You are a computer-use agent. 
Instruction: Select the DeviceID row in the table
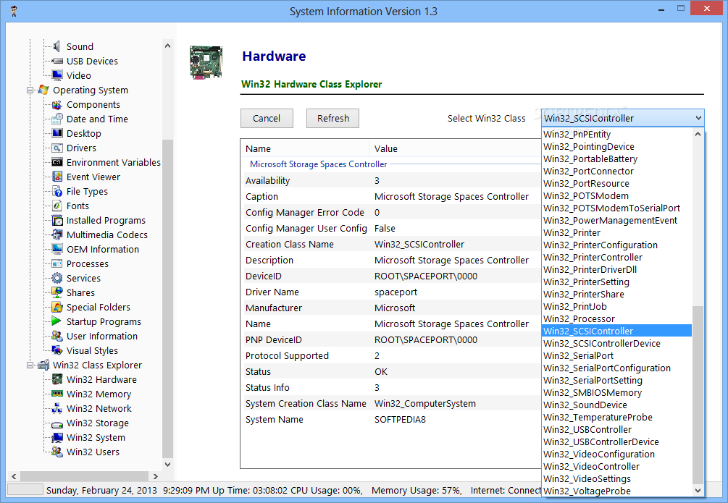[391, 276]
